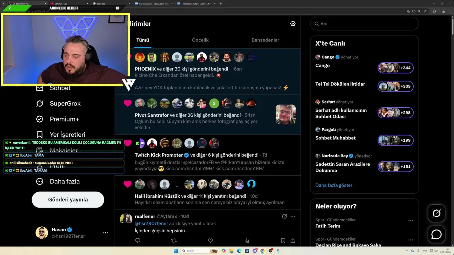Open Discord from taskbar
454x255 pixels.
(x=255, y=251)
